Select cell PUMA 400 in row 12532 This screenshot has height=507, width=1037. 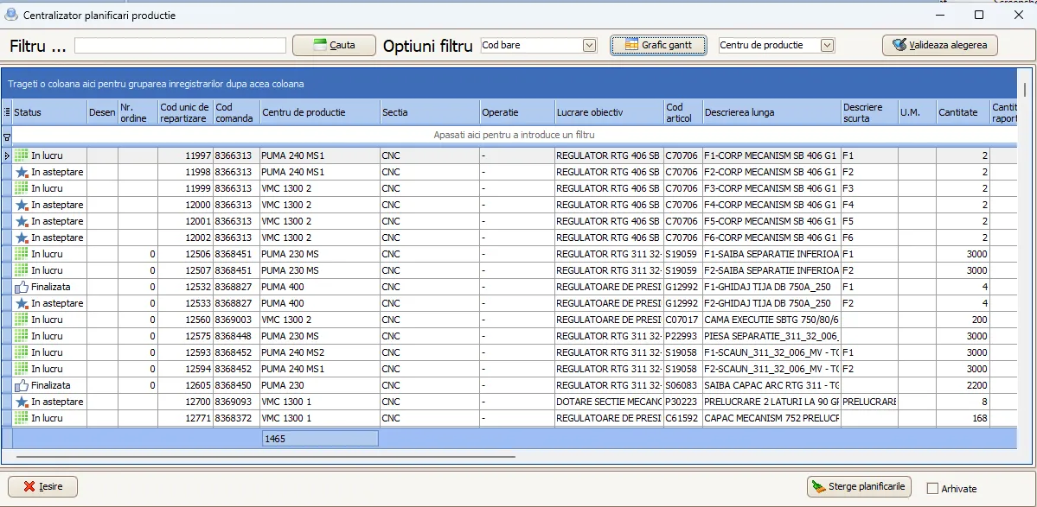tap(320, 287)
